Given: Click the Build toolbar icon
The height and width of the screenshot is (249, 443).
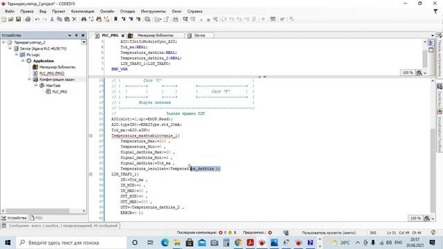Looking at the screenshot, I should pos(176,19).
